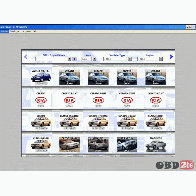Maximize the Microcat For Windows window
This screenshot has height=196, width=196.
coord(190,27)
